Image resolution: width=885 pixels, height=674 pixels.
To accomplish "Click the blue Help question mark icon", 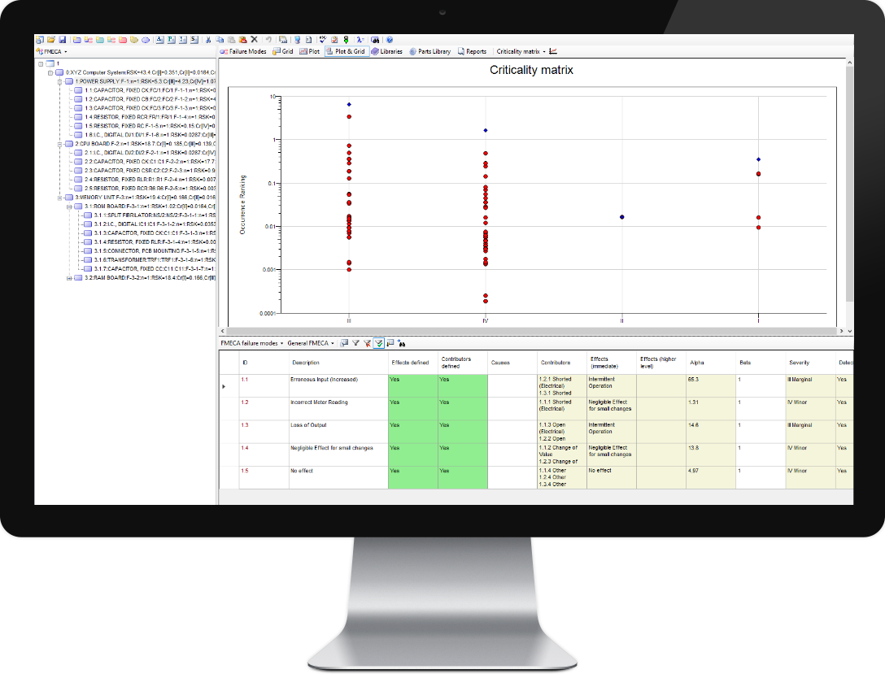I will 390,39.
